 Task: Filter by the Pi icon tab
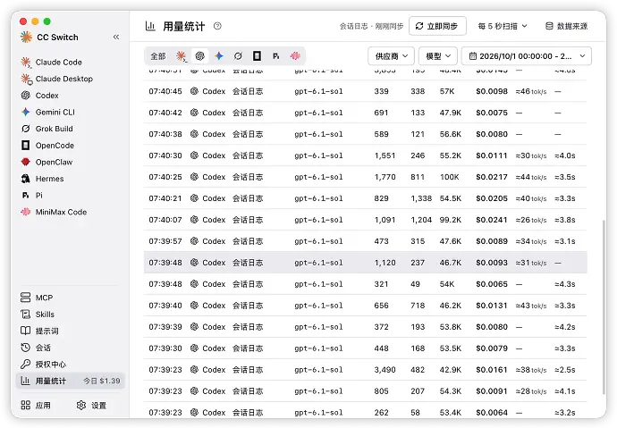[x=276, y=56]
